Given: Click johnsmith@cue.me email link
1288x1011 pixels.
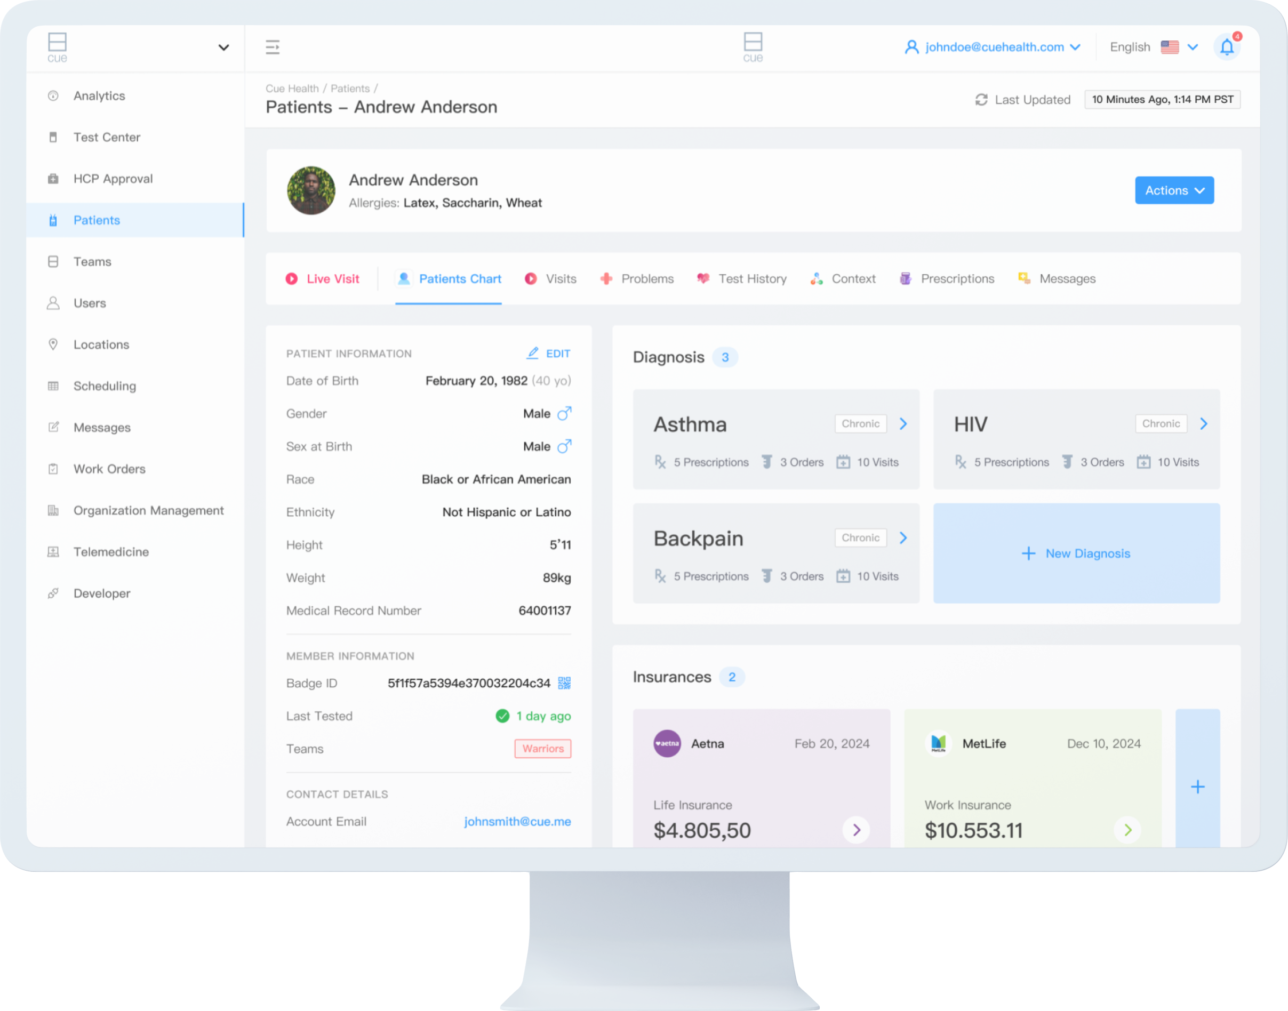Looking at the screenshot, I should tap(517, 822).
